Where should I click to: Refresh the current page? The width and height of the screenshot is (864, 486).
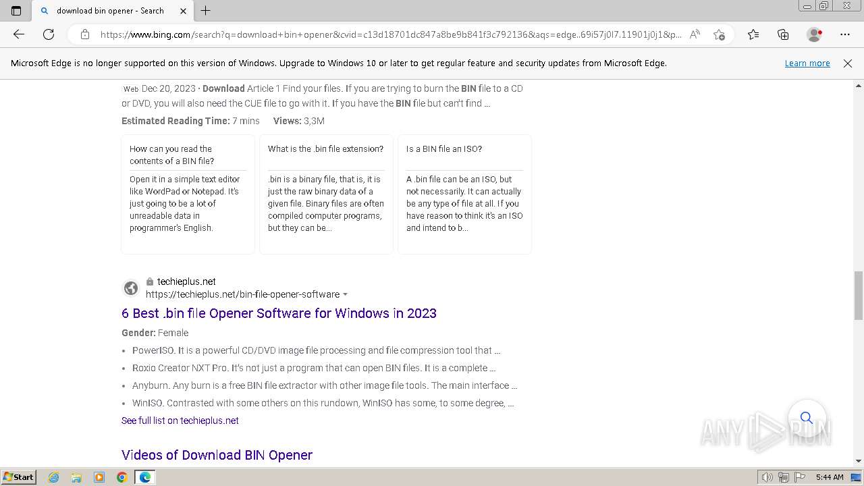pos(49,34)
